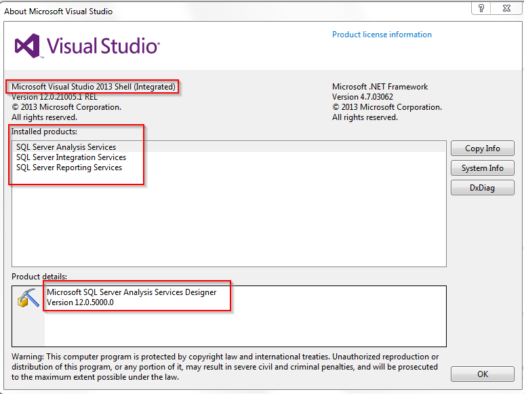Click the Analysis Services pickaxe icon
Viewport: 524px width, 394px height.
pos(28,298)
